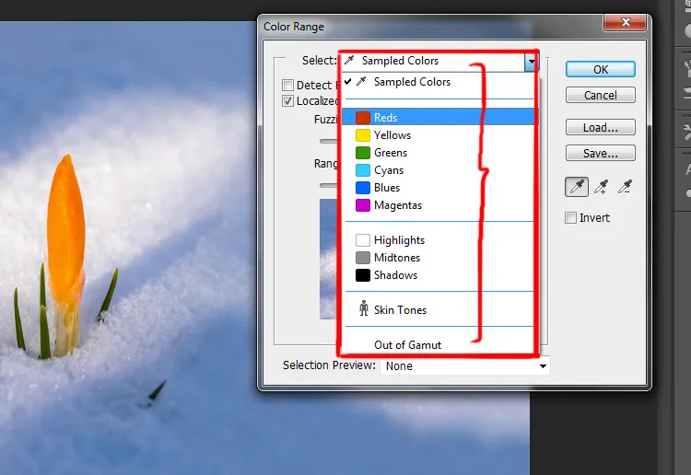Enable the Detect Faces checkbox
This screenshot has width=691, height=475.
coord(287,85)
